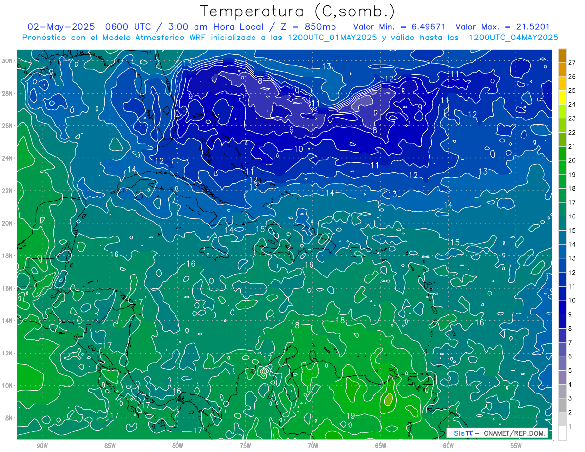Click the "Valor Max. = 21.5201" value
Screen dimensions: 585x452
click(503, 27)
